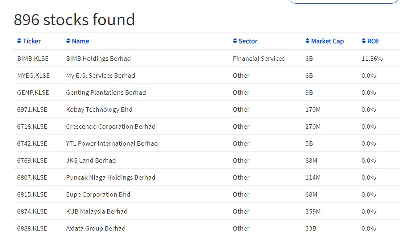
Task: Sort the table by the Ticker header text
Action: [32, 41]
